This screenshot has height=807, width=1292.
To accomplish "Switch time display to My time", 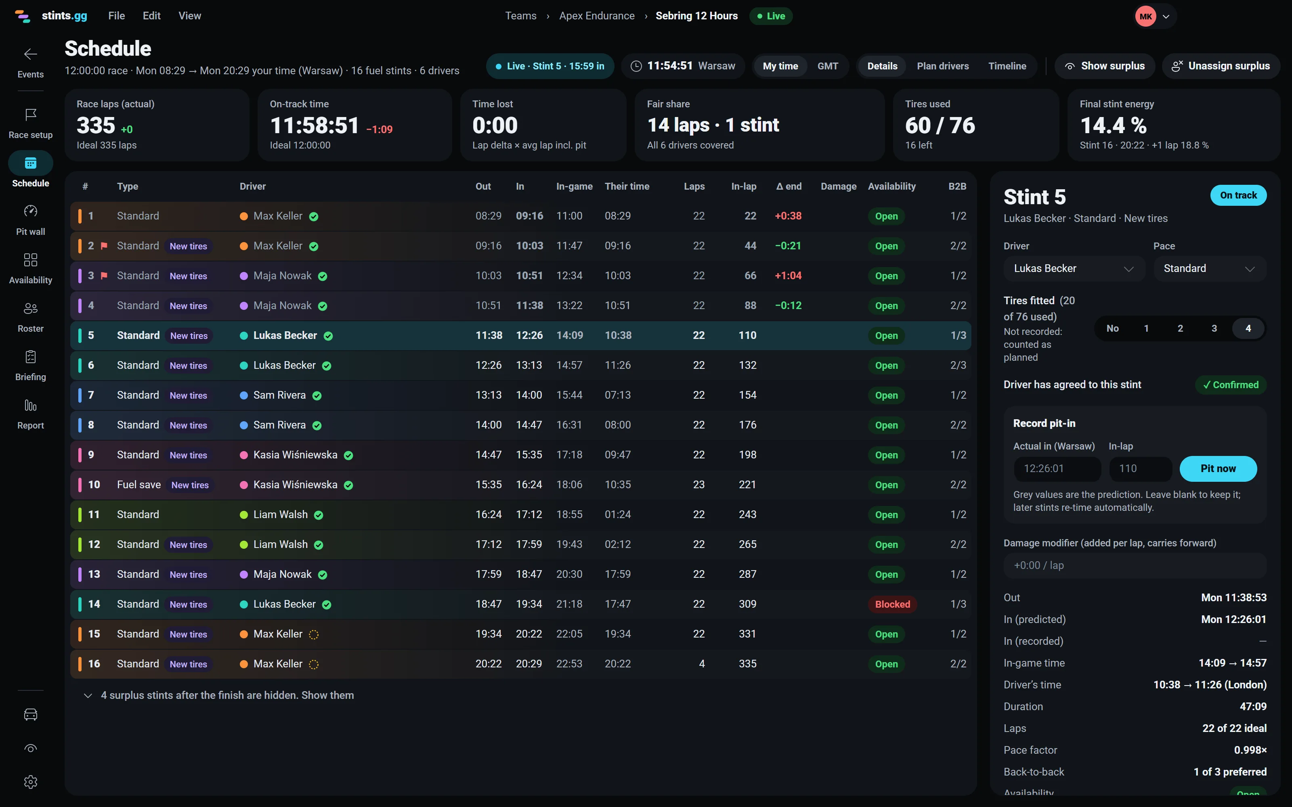I will coord(780,66).
